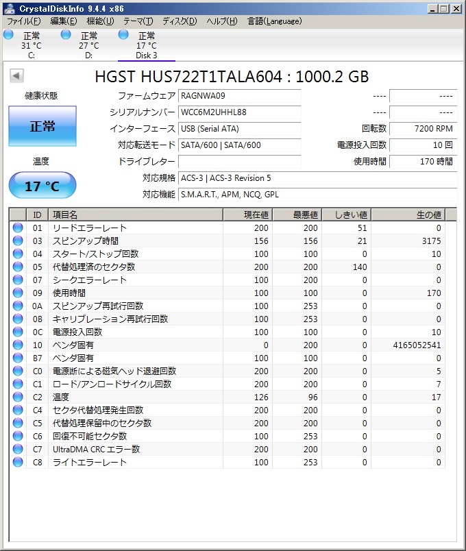Click status orb for drive C:
This screenshot has width=466, height=551.
[8, 34]
